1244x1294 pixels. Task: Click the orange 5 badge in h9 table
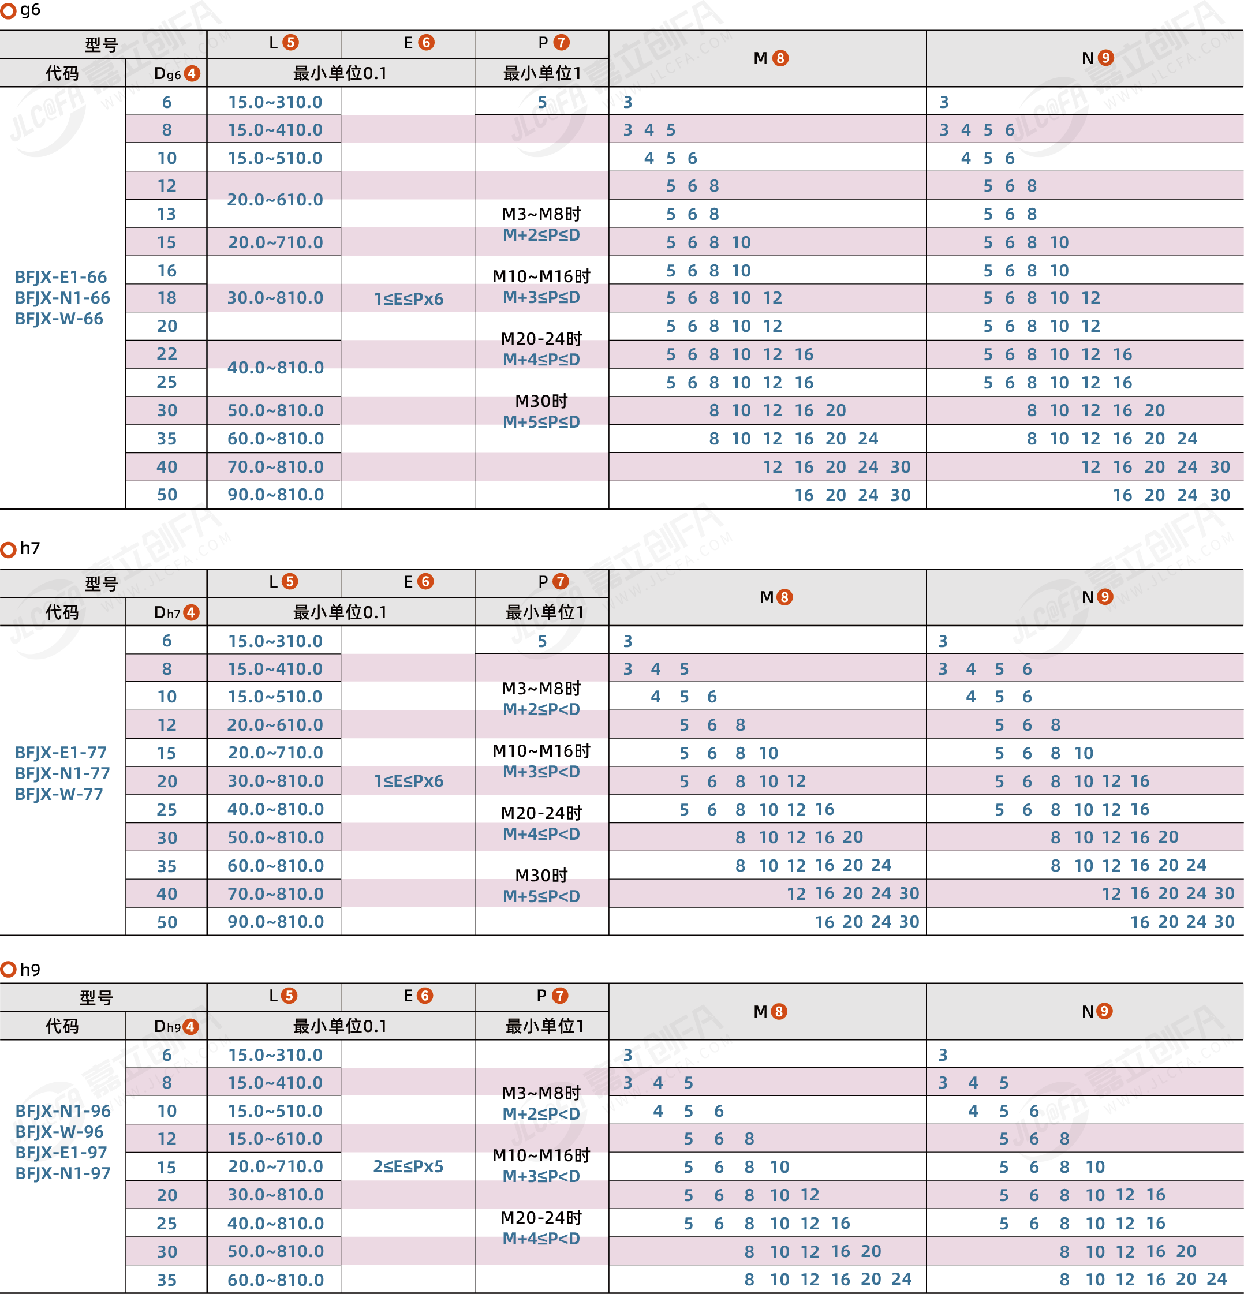click(289, 995)
